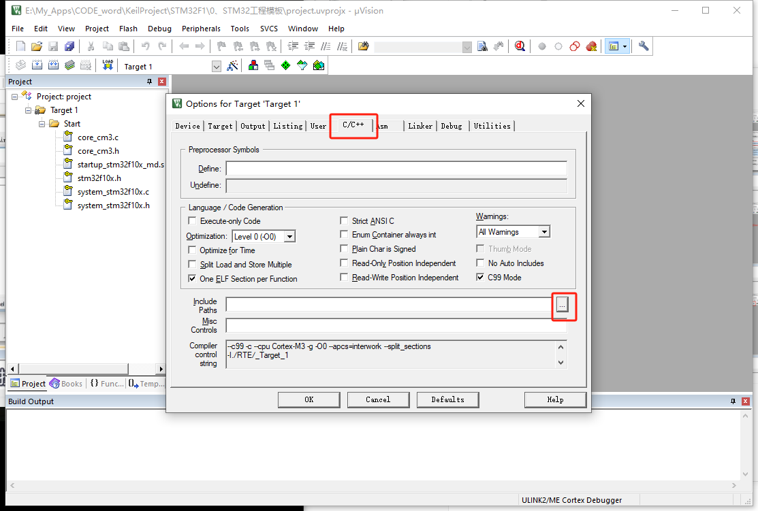Open the Pack Installer icon
Image resolution: width=758 pixels, height=511 pixels.
[319, 65]
